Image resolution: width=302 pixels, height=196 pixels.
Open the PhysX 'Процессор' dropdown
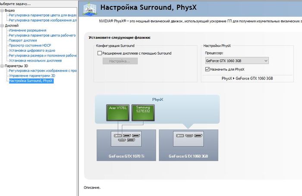(236, 61)
